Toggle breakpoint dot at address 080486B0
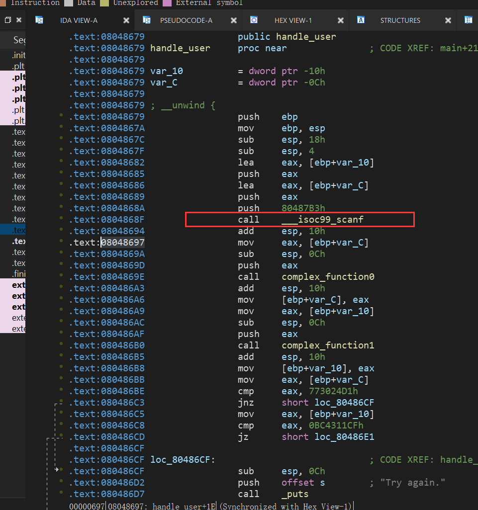Screen dimensions: 478x510 61,343
